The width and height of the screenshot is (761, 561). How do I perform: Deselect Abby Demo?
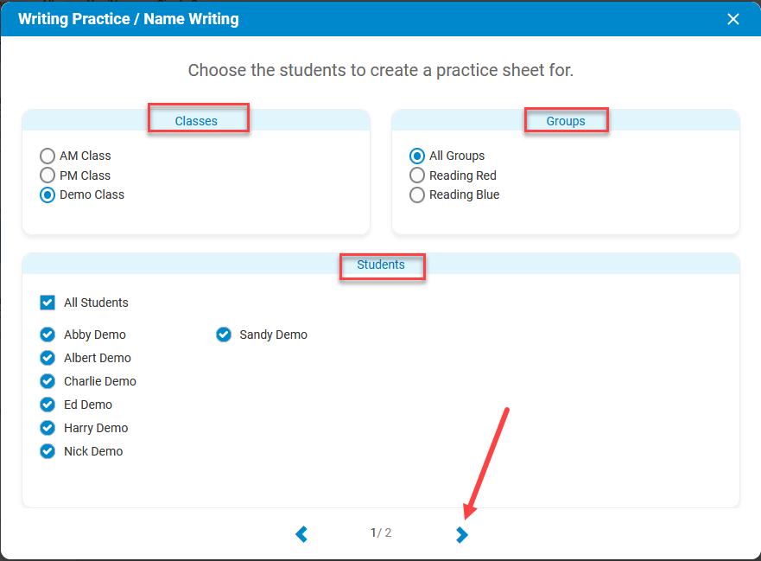tap(48, 335)
